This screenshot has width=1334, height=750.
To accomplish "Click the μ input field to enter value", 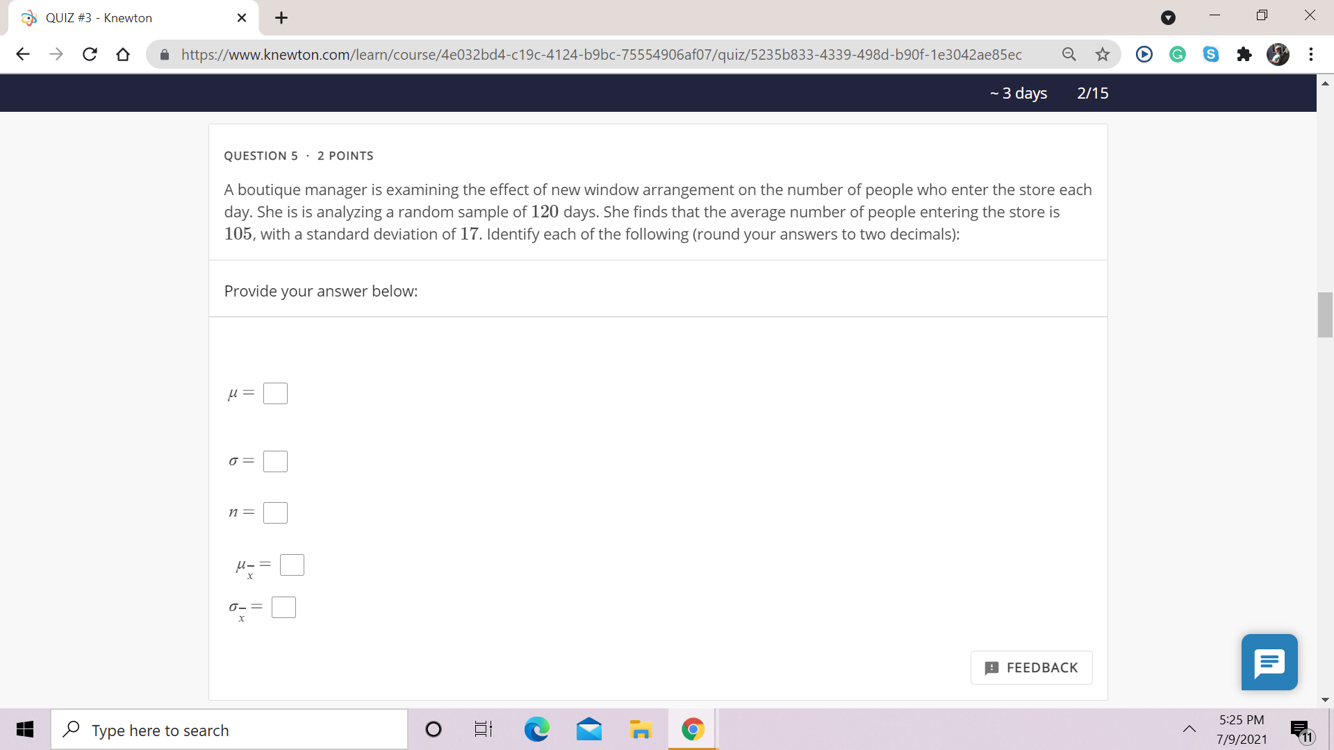I will 274,393.
